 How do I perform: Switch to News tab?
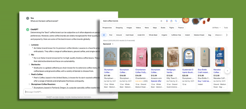pyautogui.click(x=147, y=28)
